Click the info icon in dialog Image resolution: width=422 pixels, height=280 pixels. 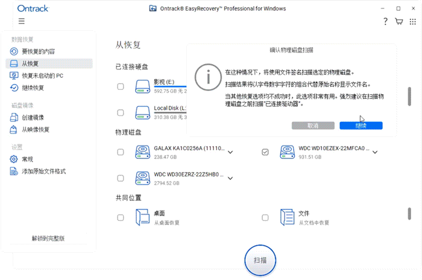pos(208,77)
